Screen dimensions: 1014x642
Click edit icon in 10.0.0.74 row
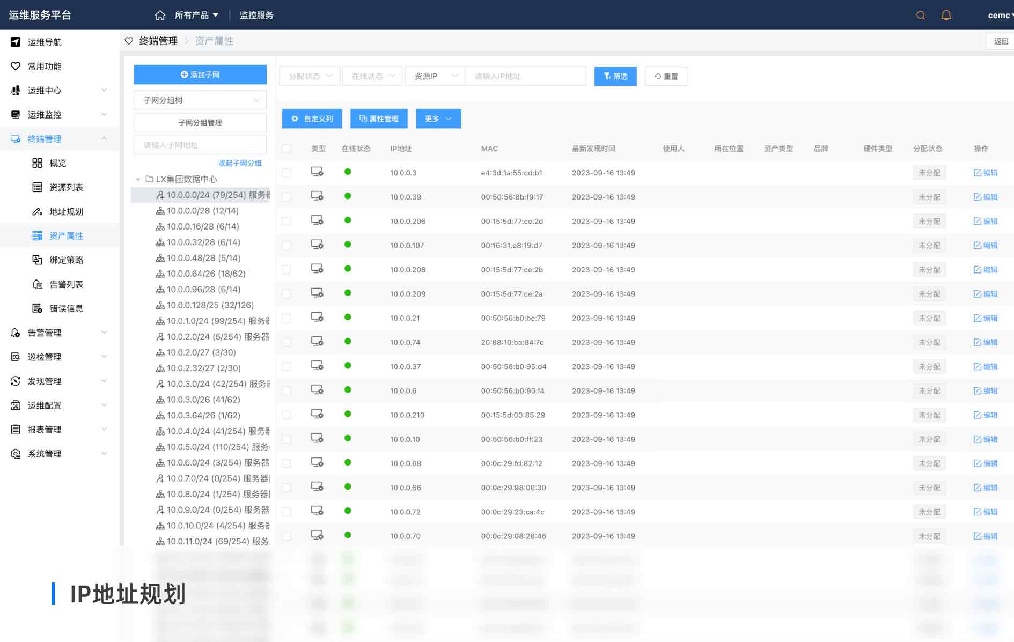978,342
